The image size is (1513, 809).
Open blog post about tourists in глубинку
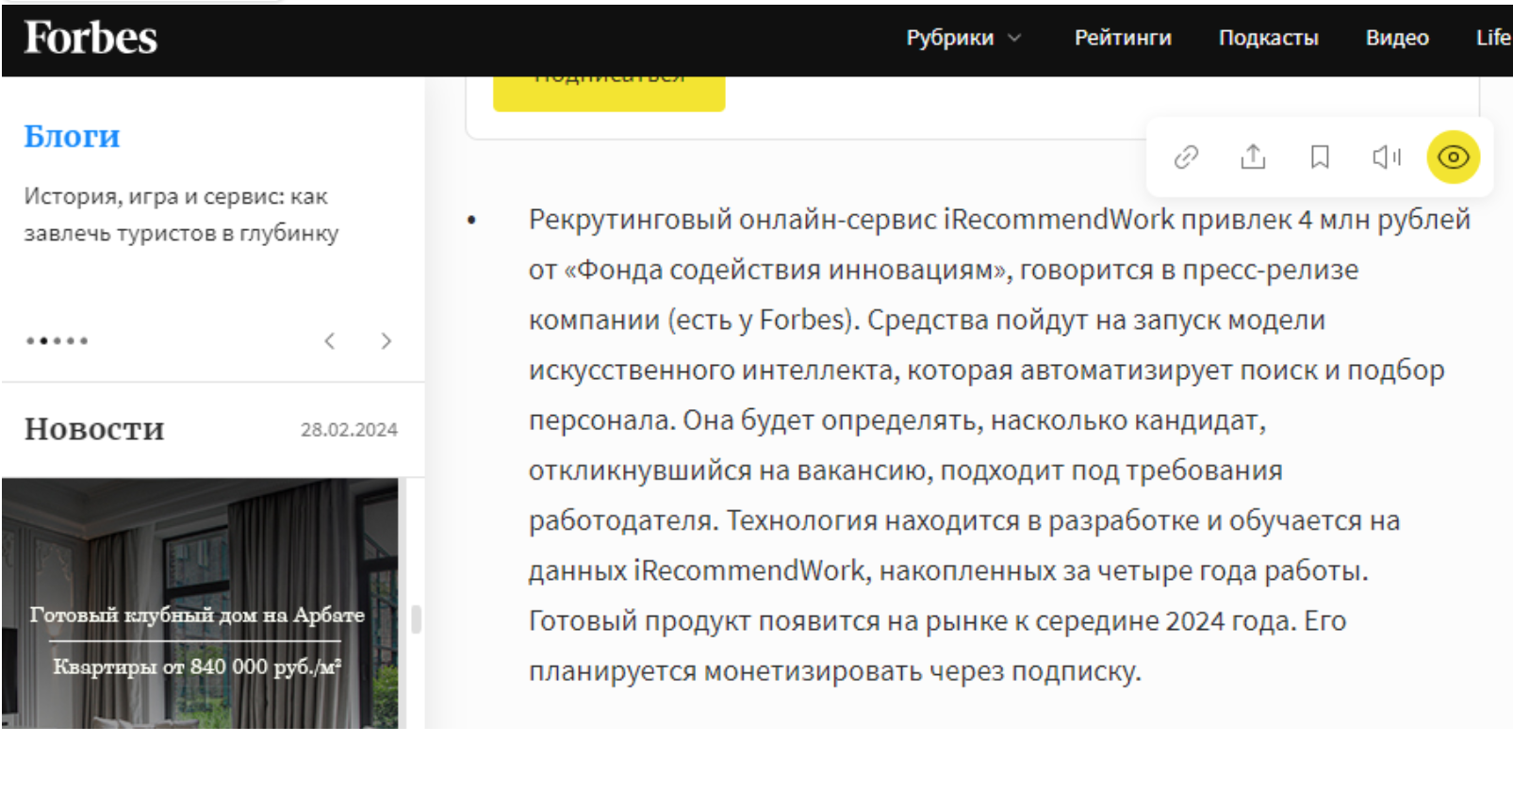(181, 215)
